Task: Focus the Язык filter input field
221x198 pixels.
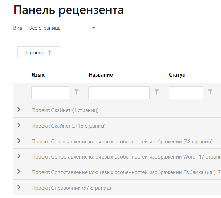Action: tap(50, 93)
